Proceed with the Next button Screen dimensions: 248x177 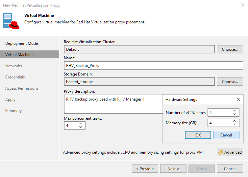[173, 169]
